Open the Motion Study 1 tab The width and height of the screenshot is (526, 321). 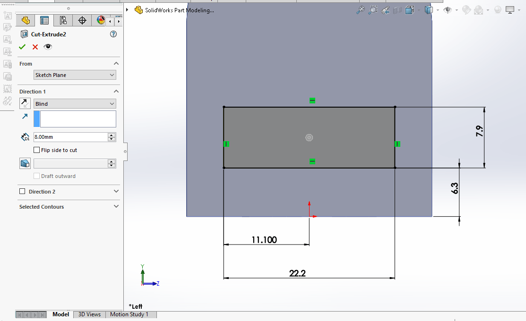(x=129, y=314)
